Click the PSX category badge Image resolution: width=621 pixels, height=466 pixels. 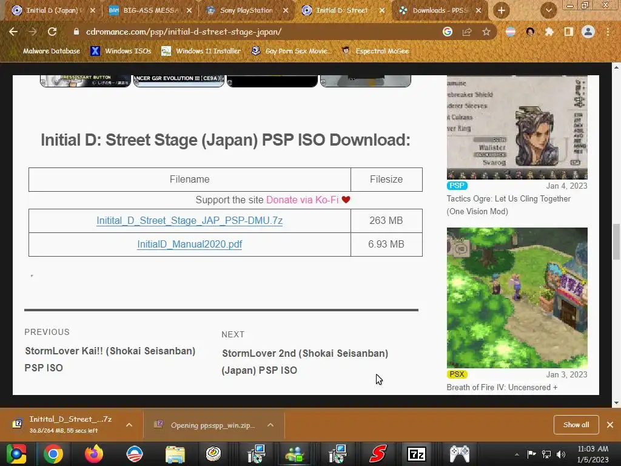tap(457, 374)
